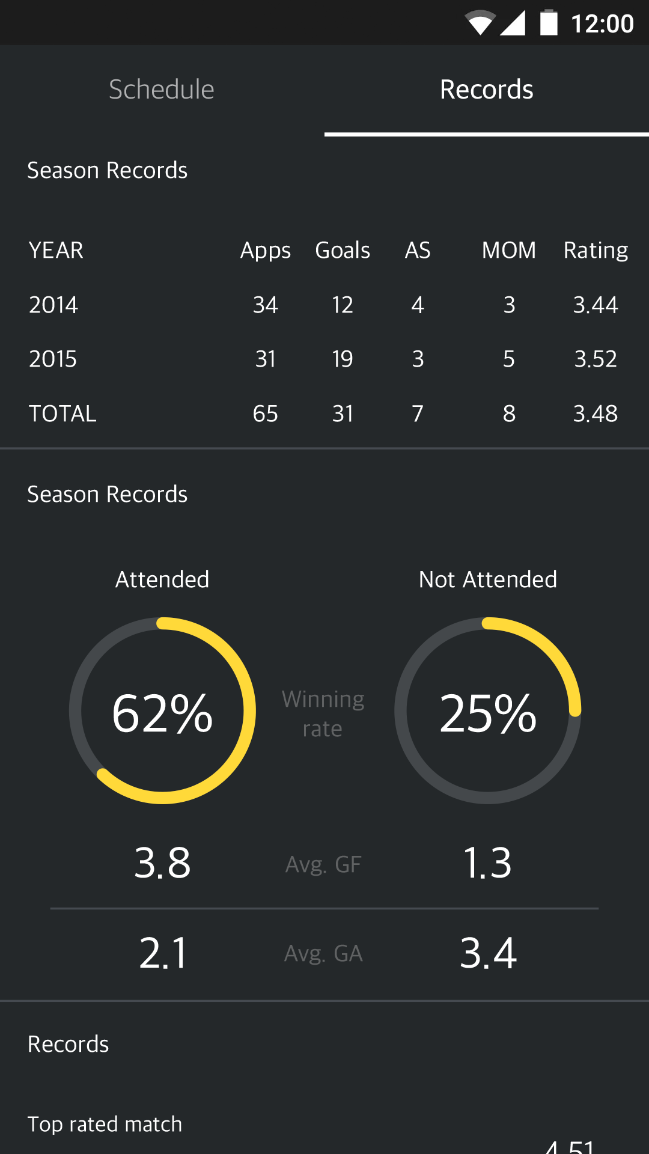Tap the Not Attended Avg. GA value 3.4
Screen dimensions: 649x1154
click(x=488, y=953)
